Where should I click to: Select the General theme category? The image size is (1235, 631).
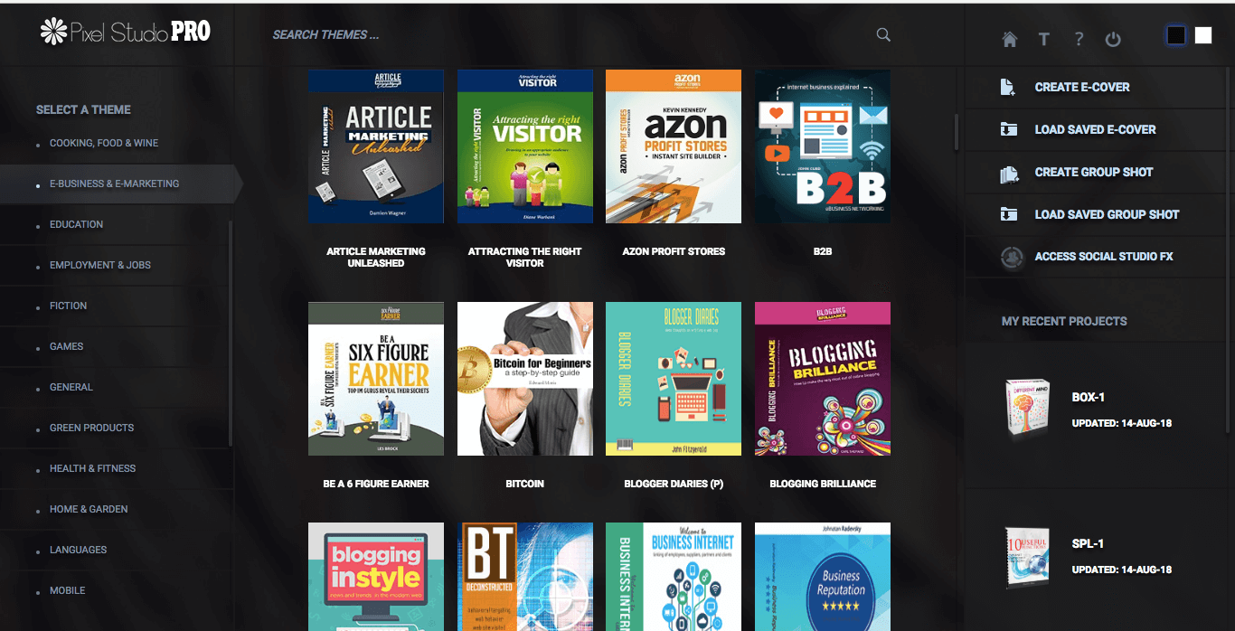coord(71,387)
